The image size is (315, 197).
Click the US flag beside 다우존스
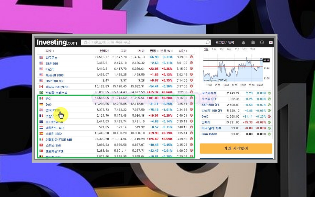[41, 57]
